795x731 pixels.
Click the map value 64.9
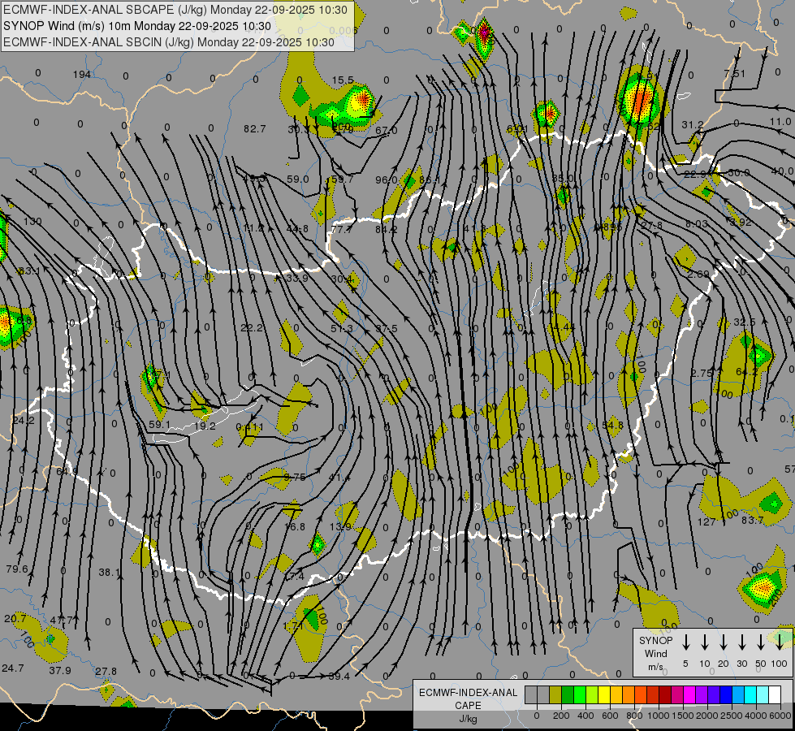(67, 472)
